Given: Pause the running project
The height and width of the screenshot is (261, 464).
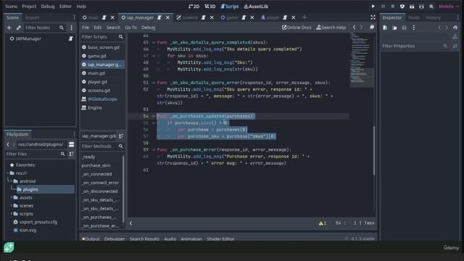Looking at the screenshot, I should [x=383, y=7].
